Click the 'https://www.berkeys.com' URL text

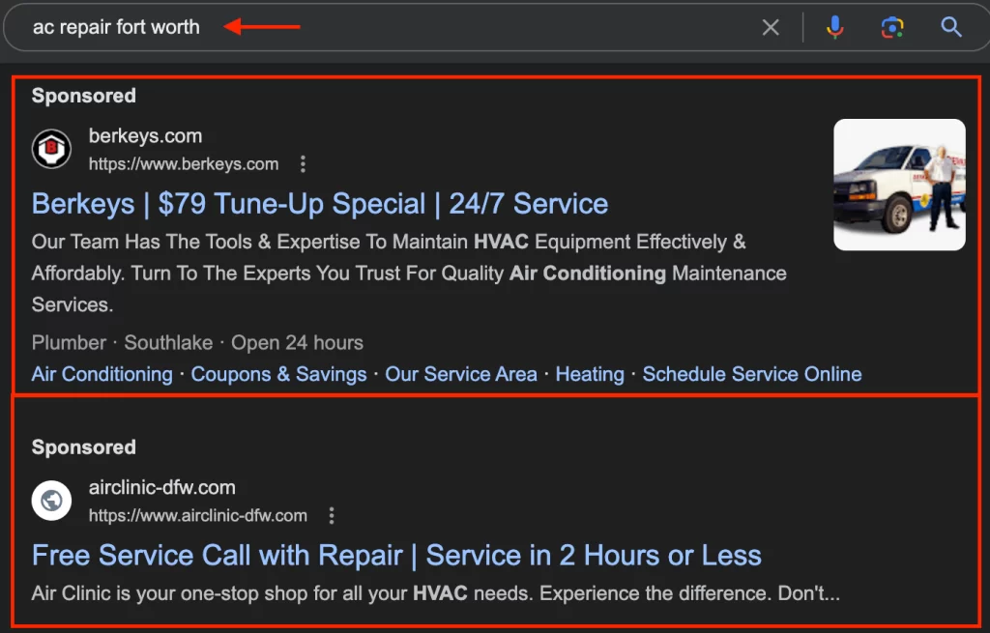click(x=183, y=164)
